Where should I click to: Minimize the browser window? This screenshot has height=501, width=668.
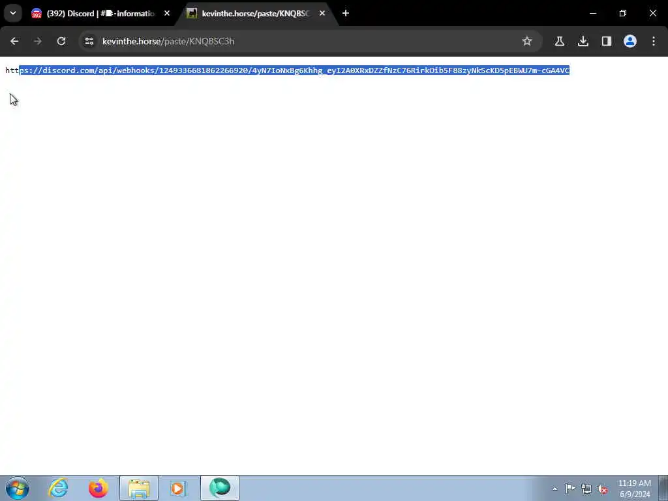592,13
